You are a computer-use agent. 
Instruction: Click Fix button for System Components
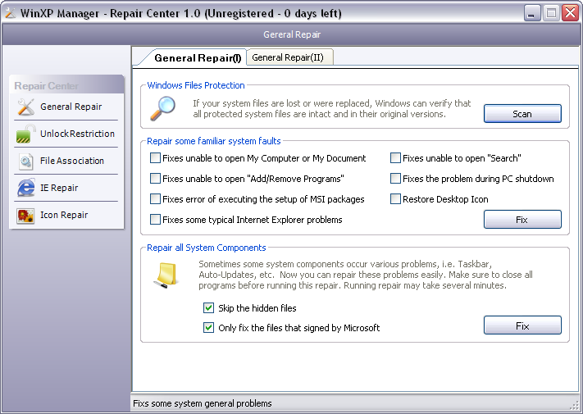click(522, 325)
